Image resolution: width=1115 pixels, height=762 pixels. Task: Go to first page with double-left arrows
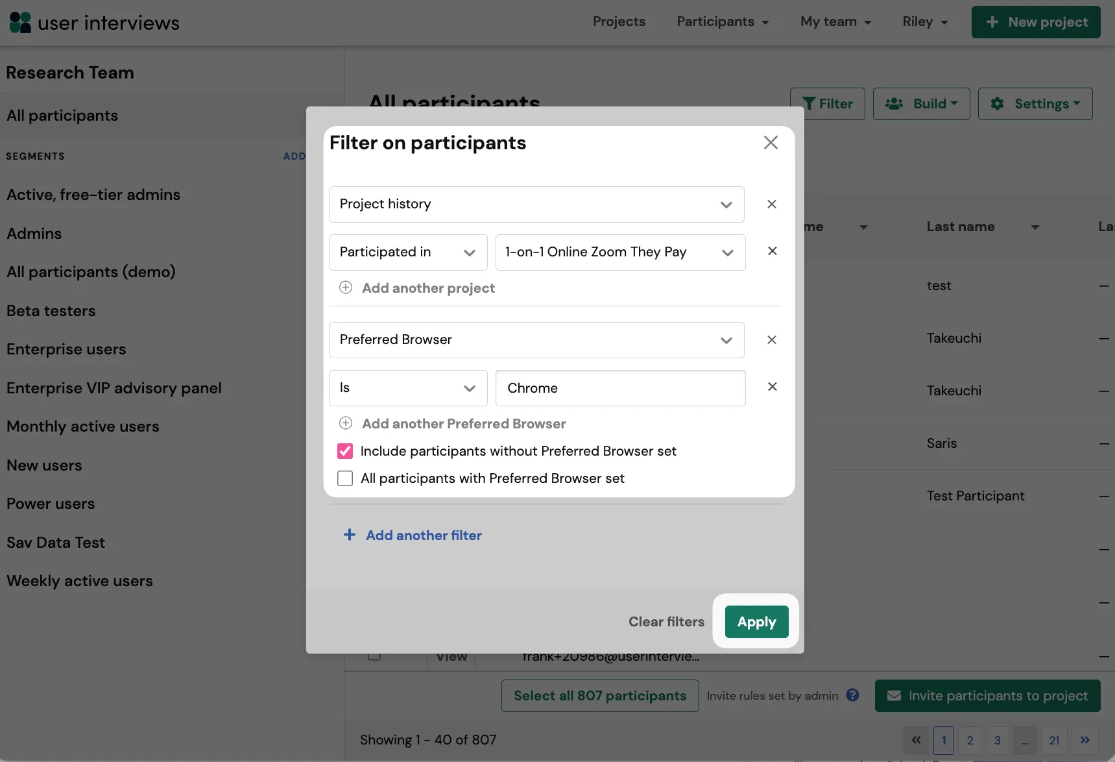[x=916, y=740]
